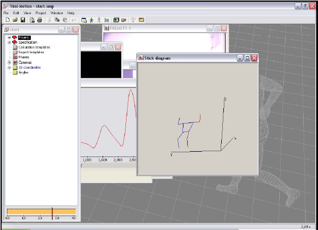Select the Calculation templates item
Image resolution: width=318 pixels, height=230 pixels.
34,47
